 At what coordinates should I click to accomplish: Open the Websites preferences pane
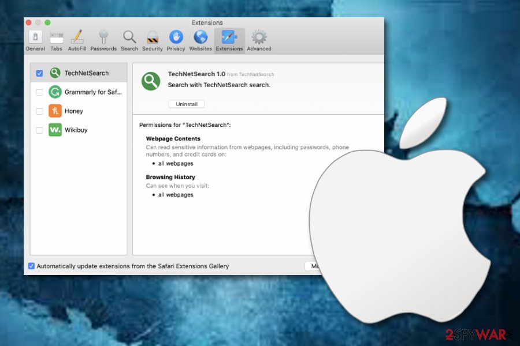[200, 40]
